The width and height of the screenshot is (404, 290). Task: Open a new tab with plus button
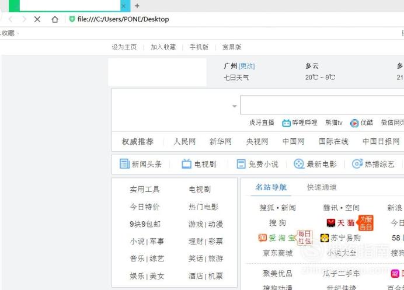[x=137, y=6]
